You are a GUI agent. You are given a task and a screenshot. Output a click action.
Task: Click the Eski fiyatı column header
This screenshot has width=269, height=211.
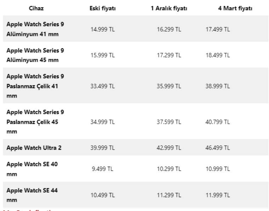[x=103, y=9]
